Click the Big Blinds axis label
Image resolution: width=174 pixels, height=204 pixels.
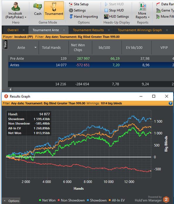tap(166, 144)
